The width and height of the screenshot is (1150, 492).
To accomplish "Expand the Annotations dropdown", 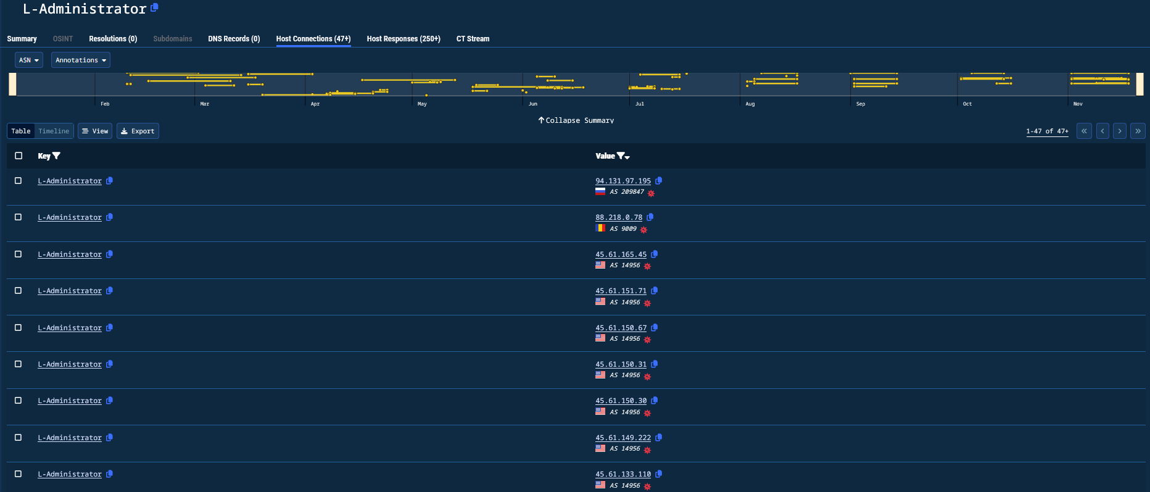I will coord(81,60).
